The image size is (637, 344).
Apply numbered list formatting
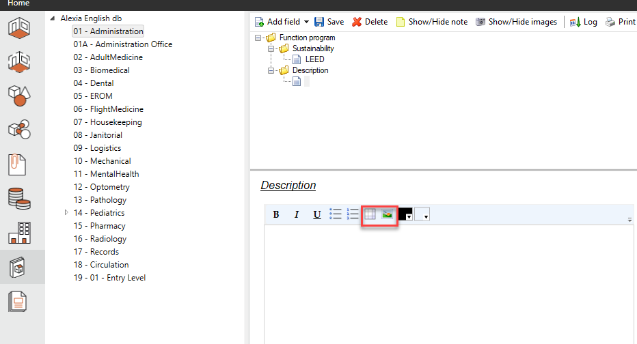tap(353, 214)
